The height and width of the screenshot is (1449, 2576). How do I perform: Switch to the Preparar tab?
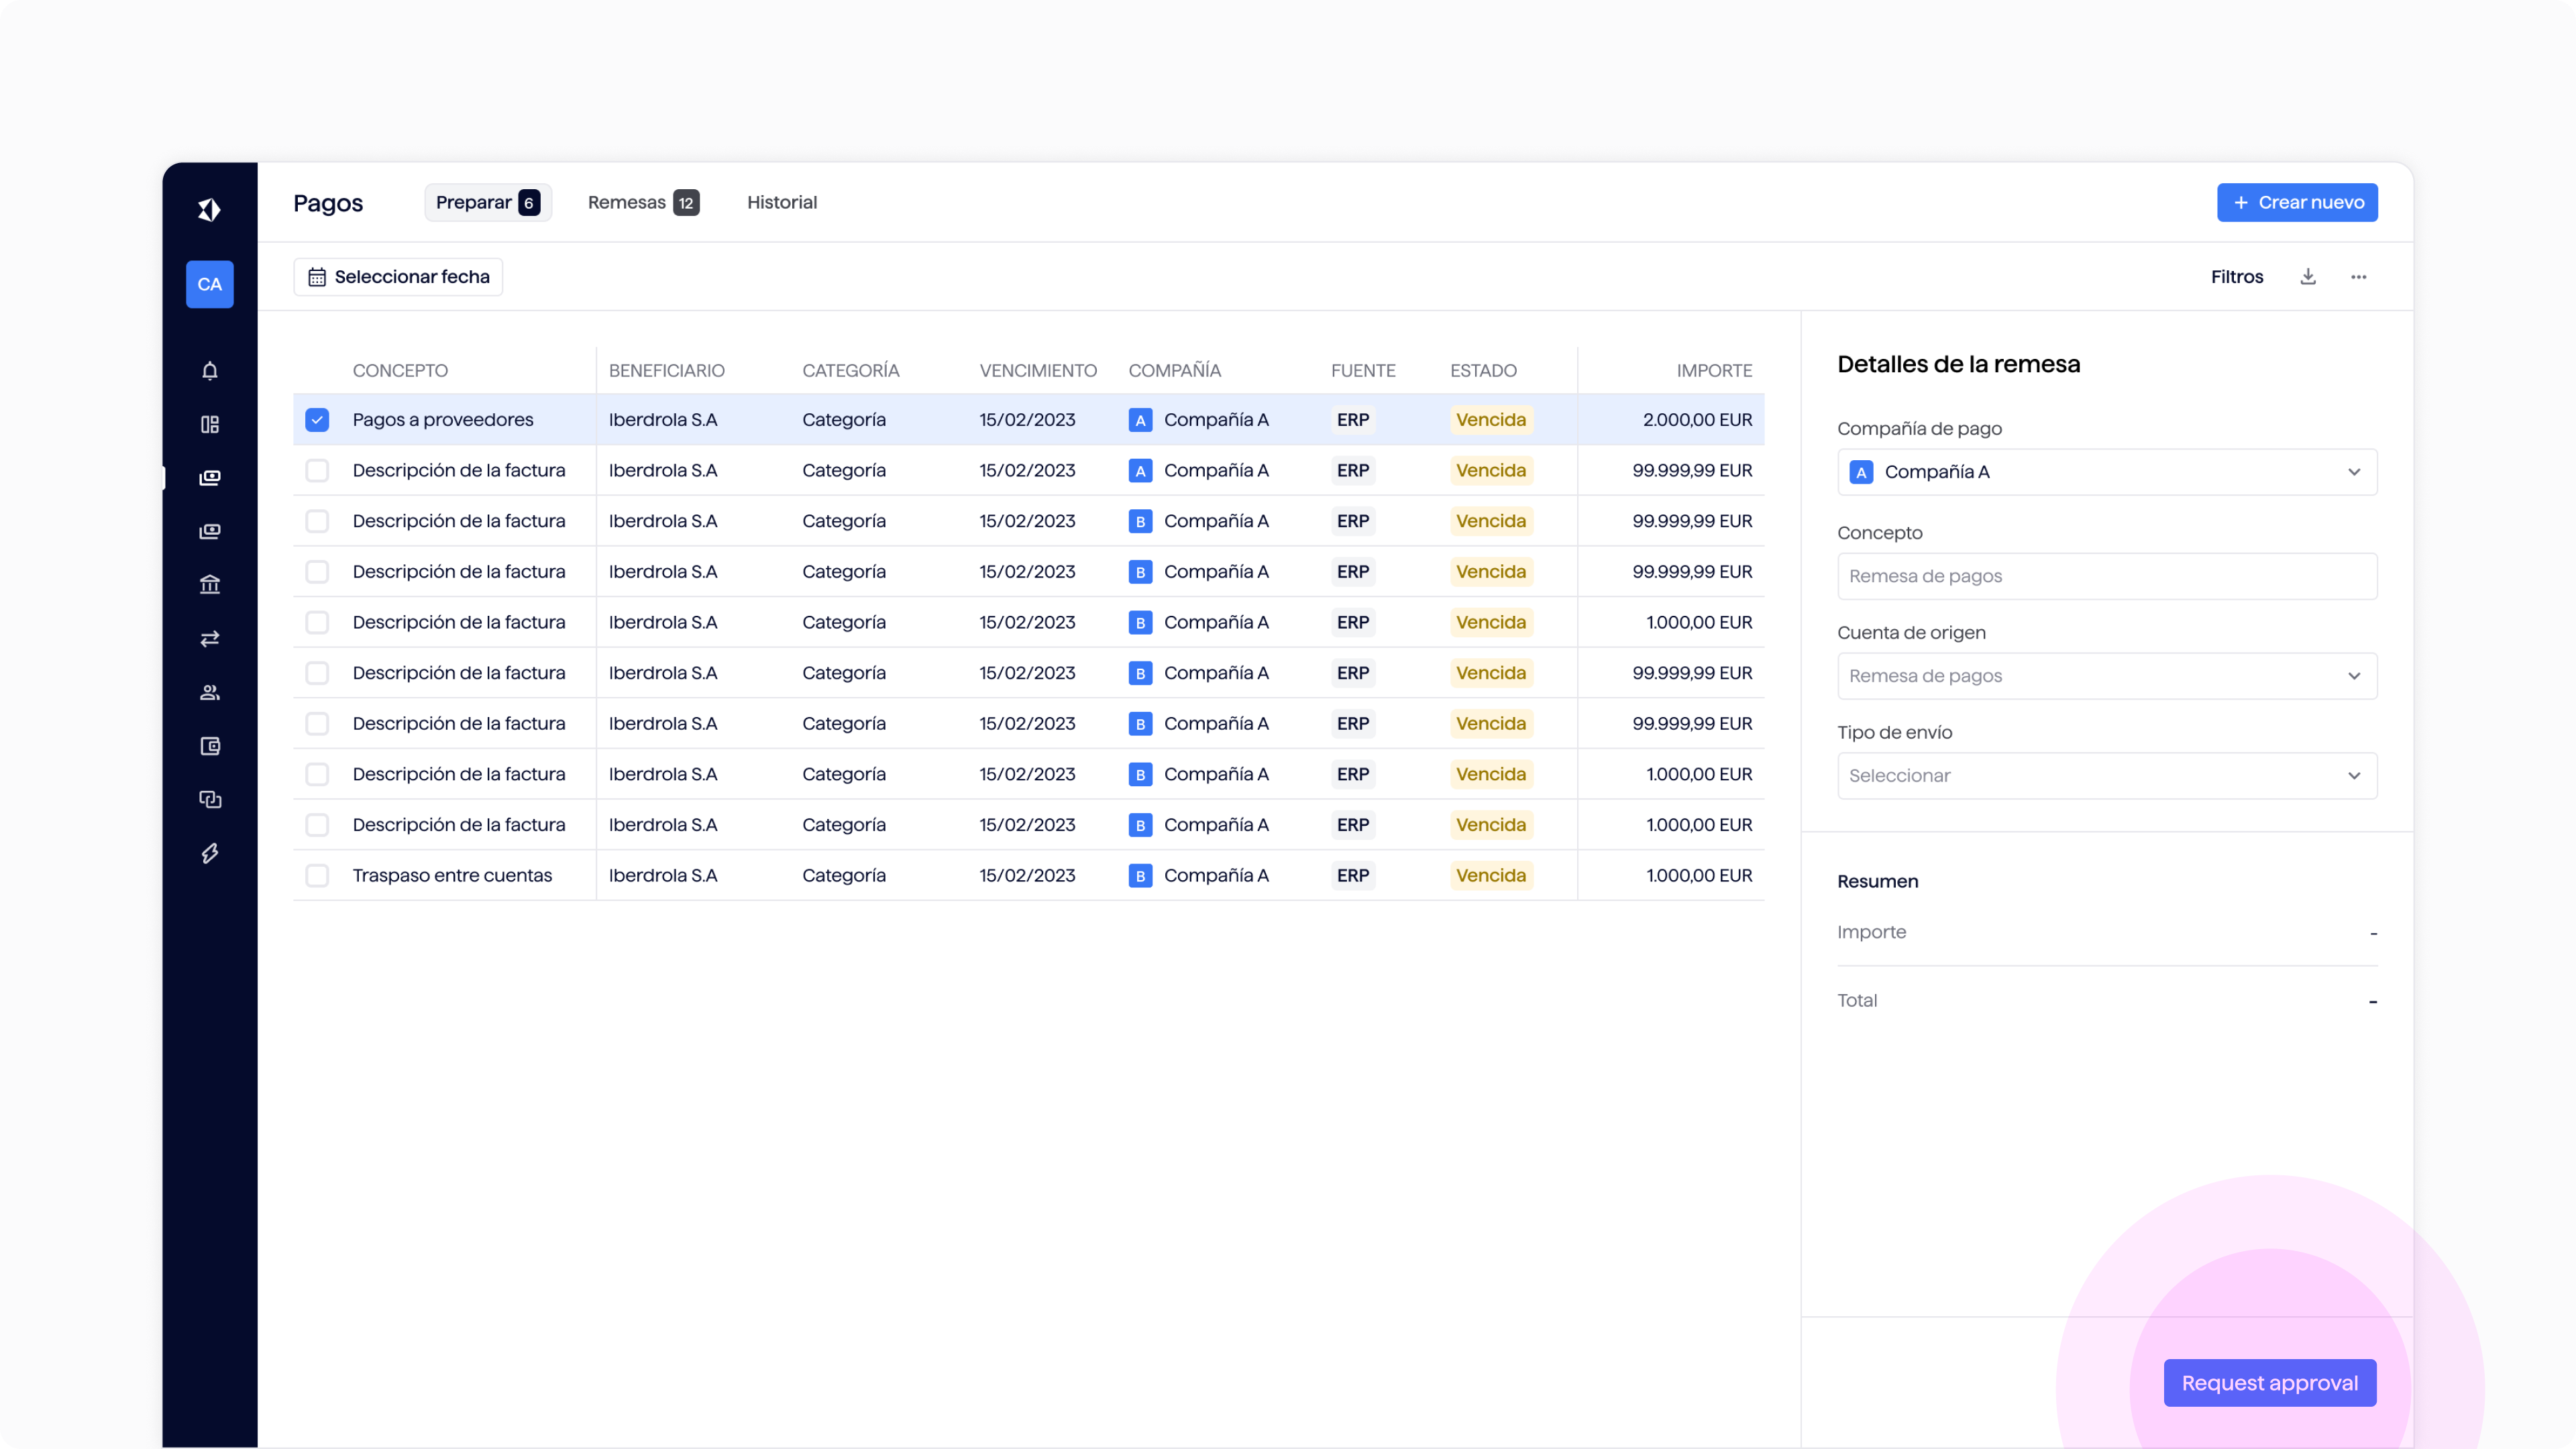pos(488,202)
